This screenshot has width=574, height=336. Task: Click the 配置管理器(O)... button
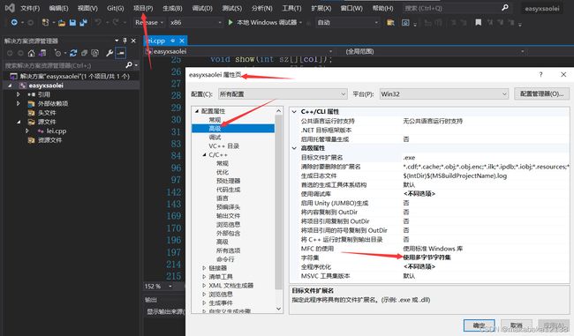pos(542,94)
